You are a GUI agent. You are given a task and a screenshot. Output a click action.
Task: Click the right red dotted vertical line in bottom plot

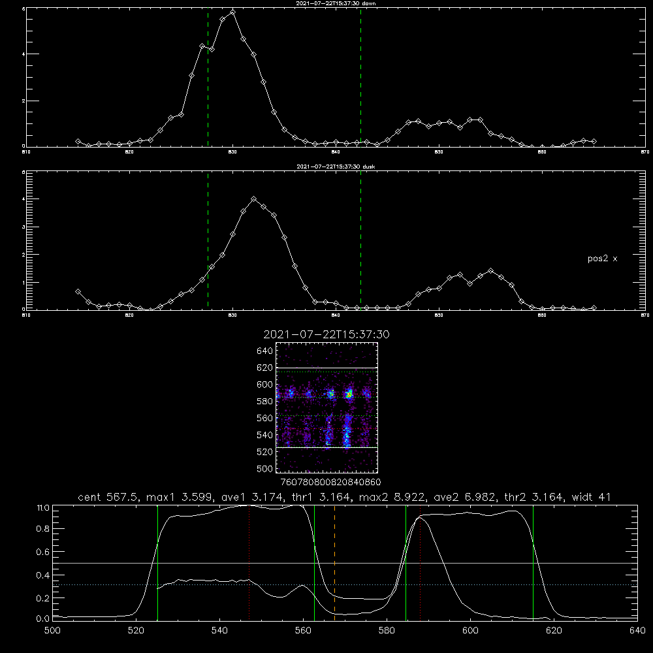[420, 562]
